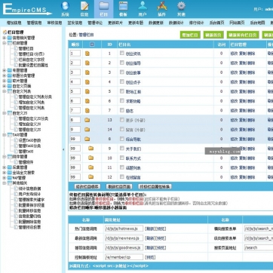Tick the checkbox in the ID 11 row

coord(122,167)
